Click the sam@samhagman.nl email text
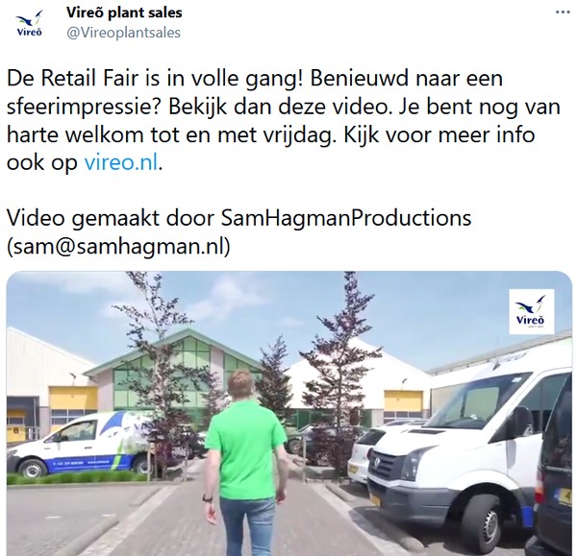 (118, 246)
